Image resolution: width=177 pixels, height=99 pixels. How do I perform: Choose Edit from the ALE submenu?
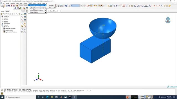pyautogui.click(x=51, y=7)
